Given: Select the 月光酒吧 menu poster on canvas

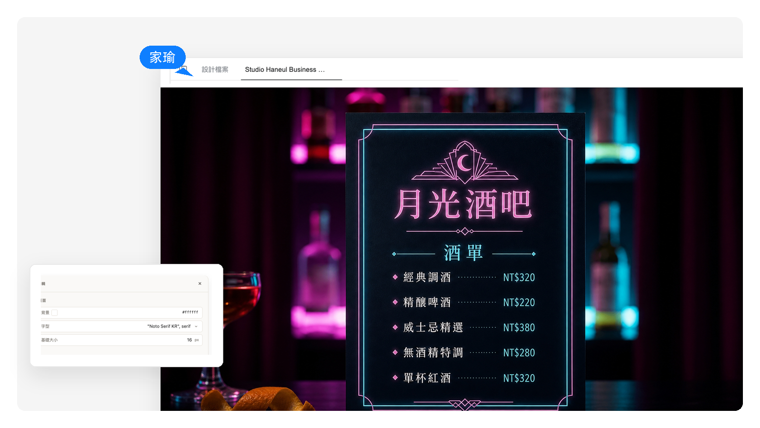Looking at the screenshot, I should pos(465,262).
